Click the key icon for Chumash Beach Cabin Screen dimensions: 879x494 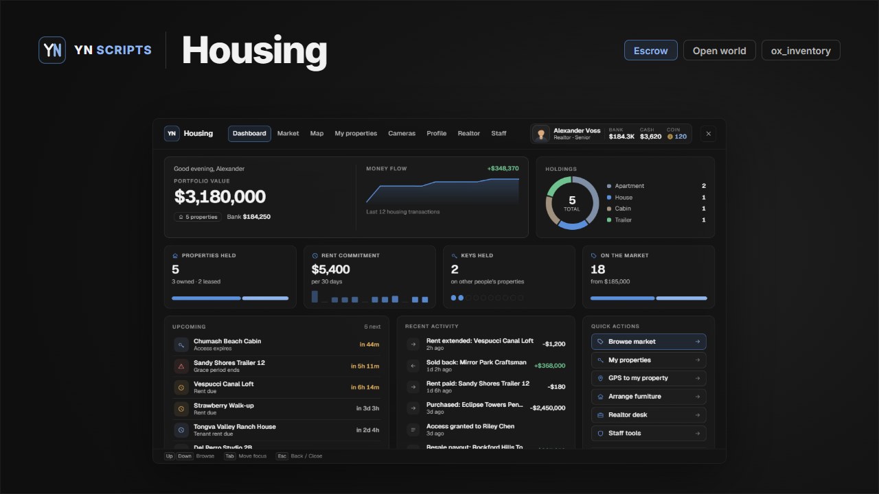click(x=181, y=345)
